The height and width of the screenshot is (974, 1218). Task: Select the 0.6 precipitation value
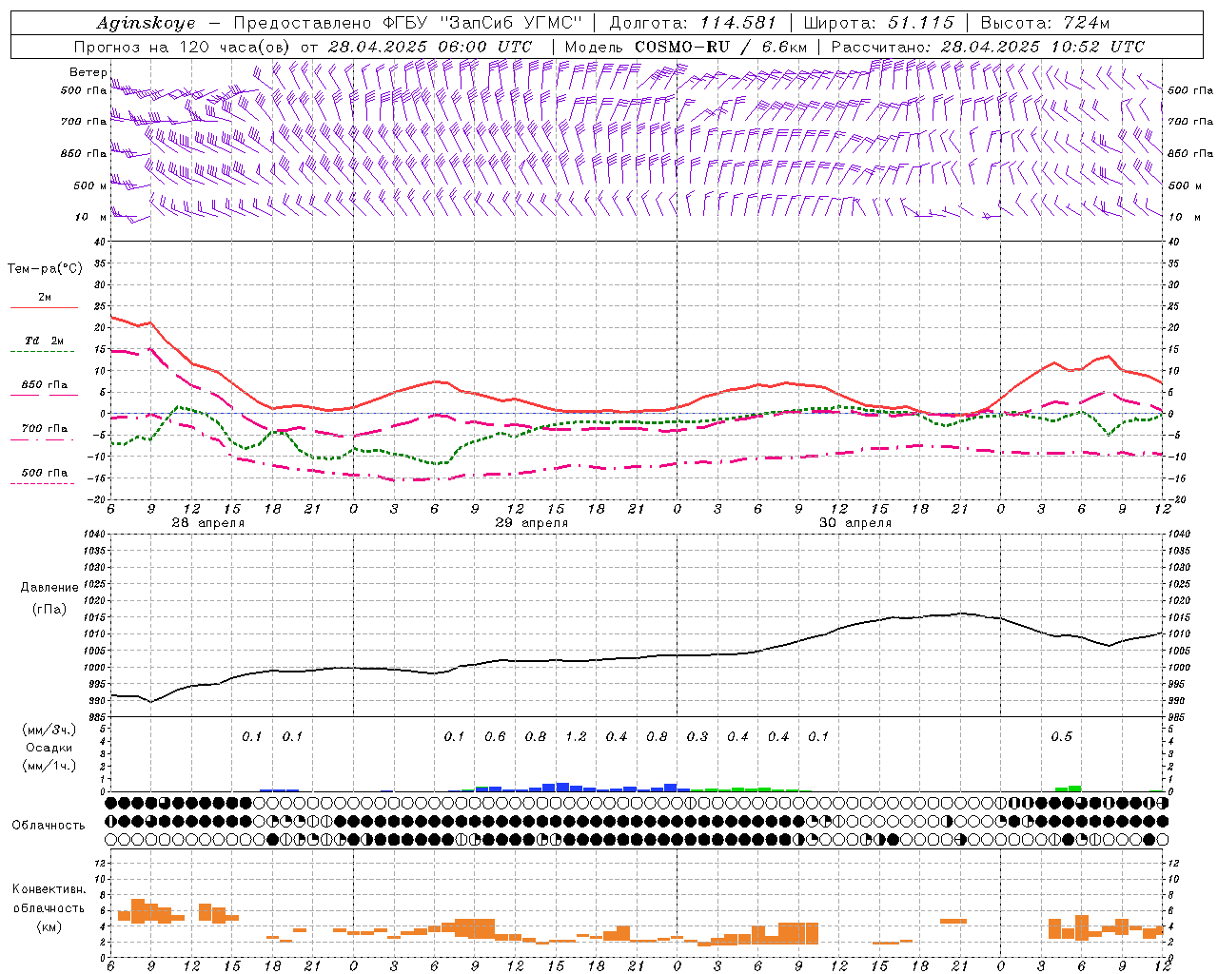pyautogui.click(x=495, y=737)
